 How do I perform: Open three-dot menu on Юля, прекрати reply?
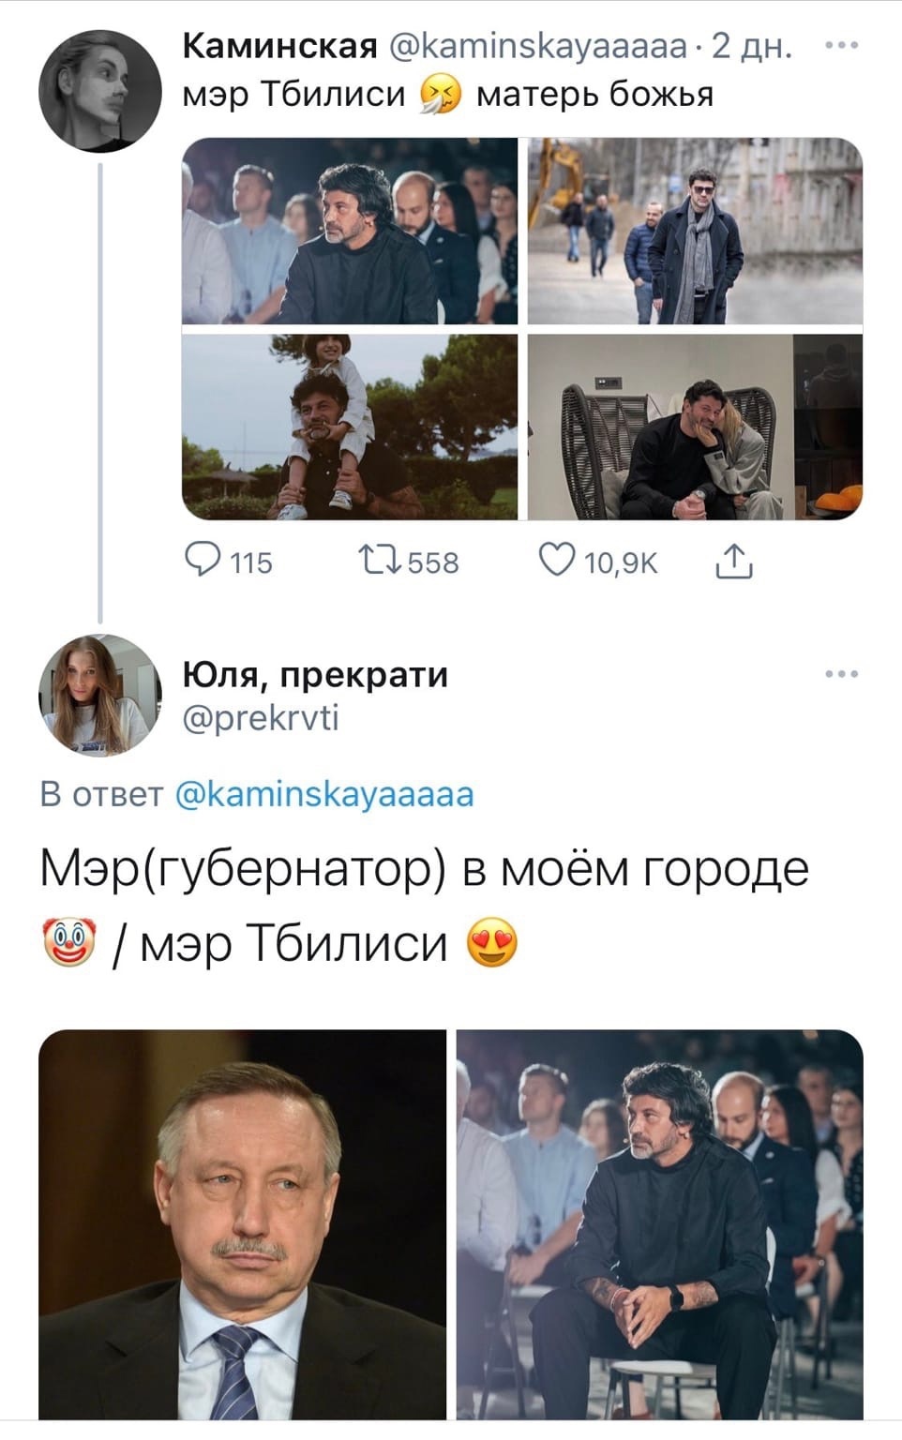[842, 674]
